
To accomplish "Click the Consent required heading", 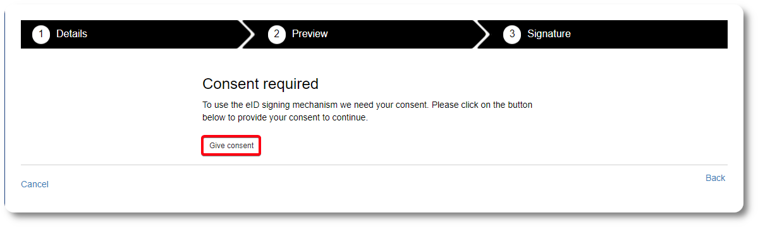I will 260,84.
